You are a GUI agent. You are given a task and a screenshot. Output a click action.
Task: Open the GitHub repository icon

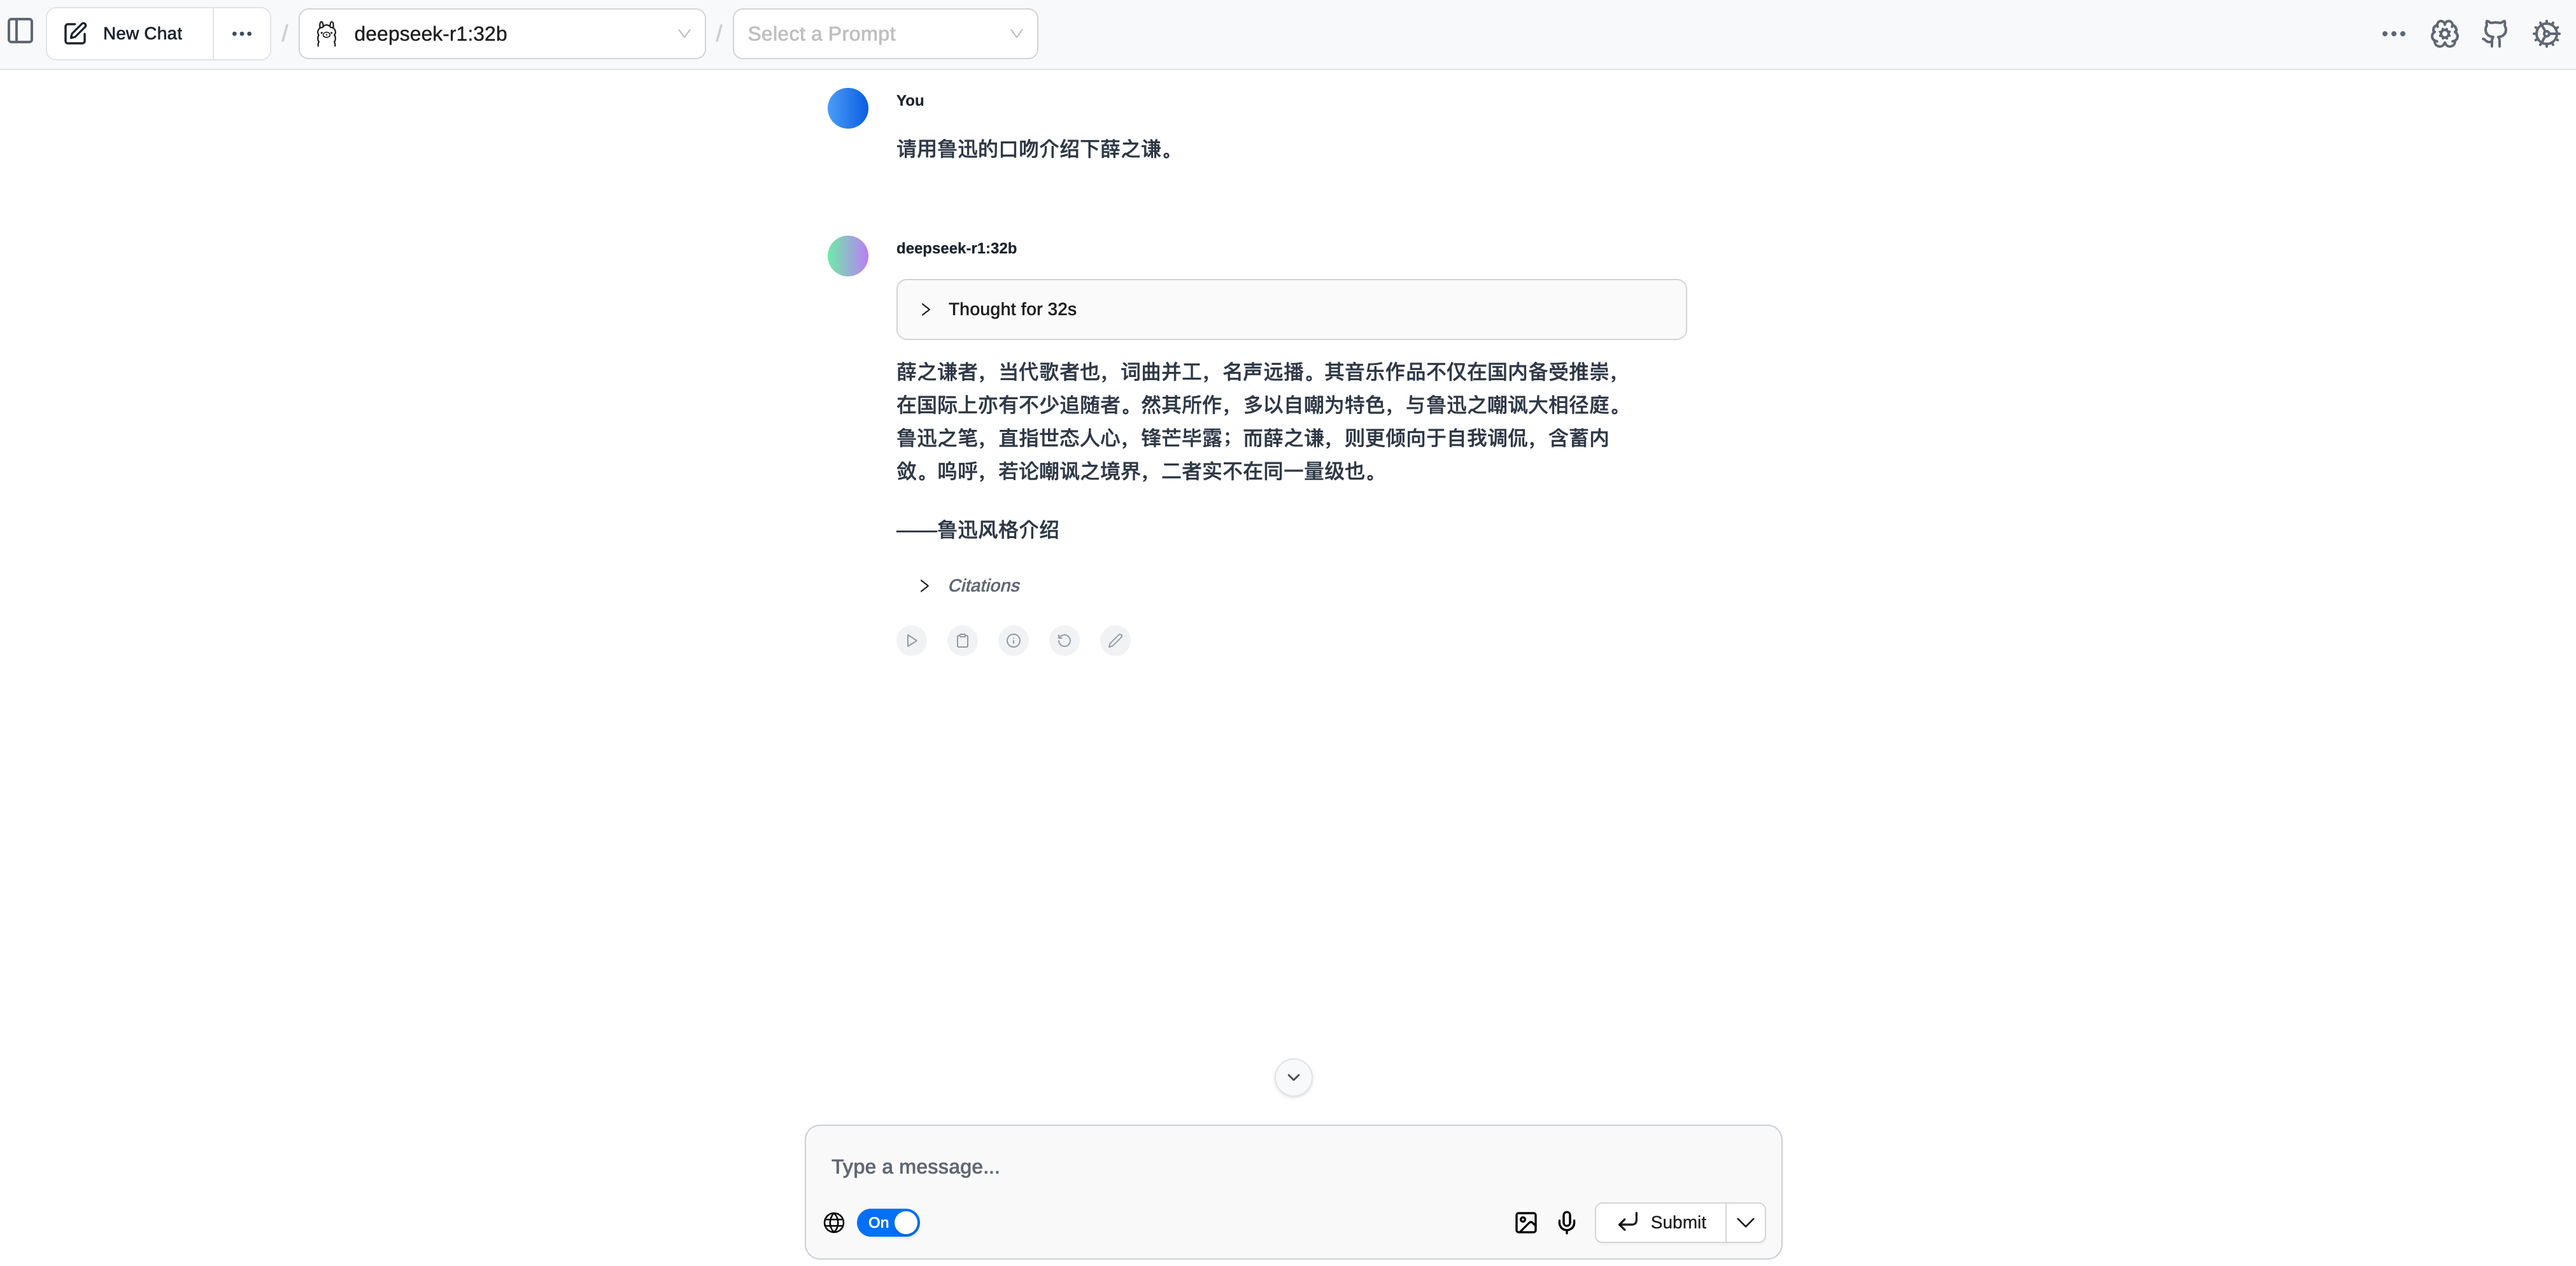coord(2495,34)
